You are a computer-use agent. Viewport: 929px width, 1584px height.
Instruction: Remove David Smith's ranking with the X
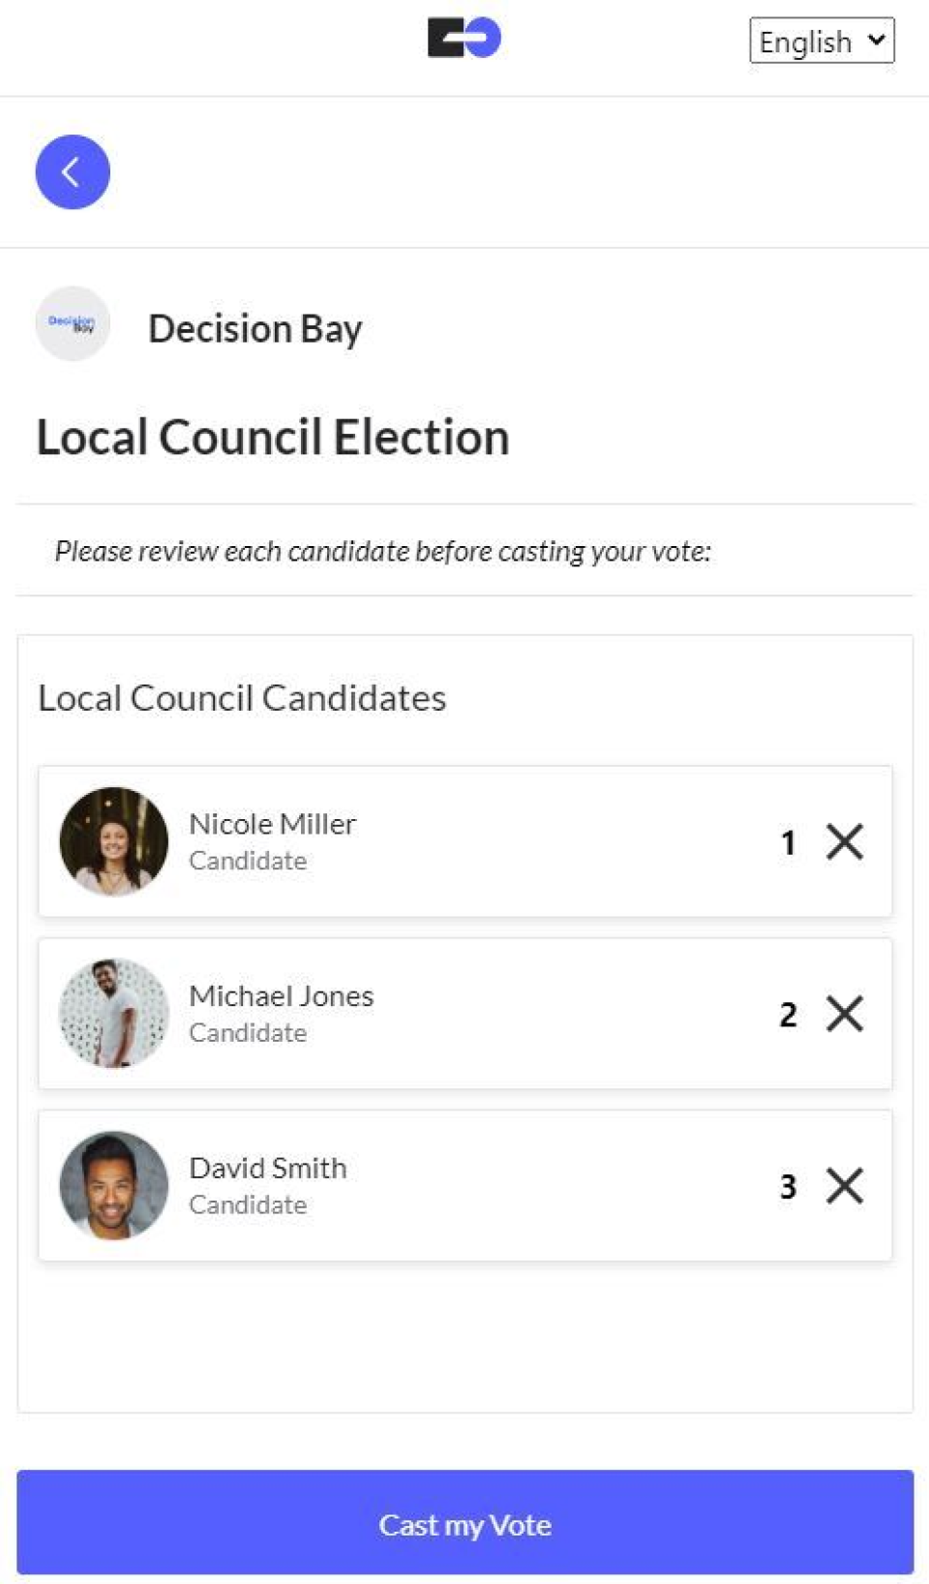tap(845, 1185)
